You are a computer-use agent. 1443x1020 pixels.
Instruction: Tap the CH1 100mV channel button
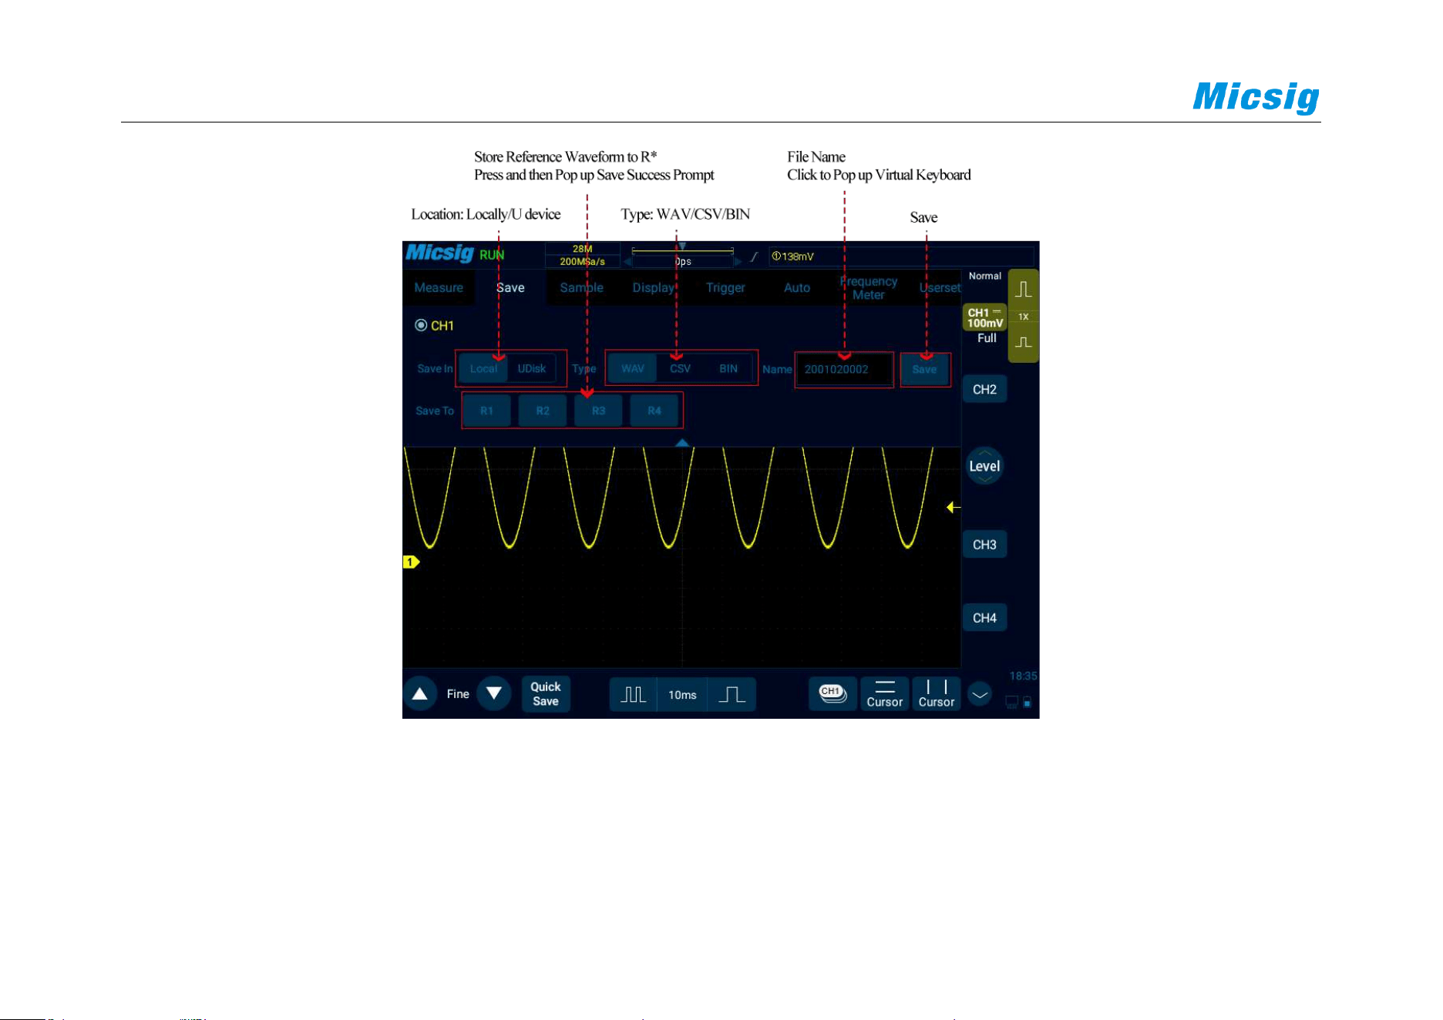(x=985, y=317)
